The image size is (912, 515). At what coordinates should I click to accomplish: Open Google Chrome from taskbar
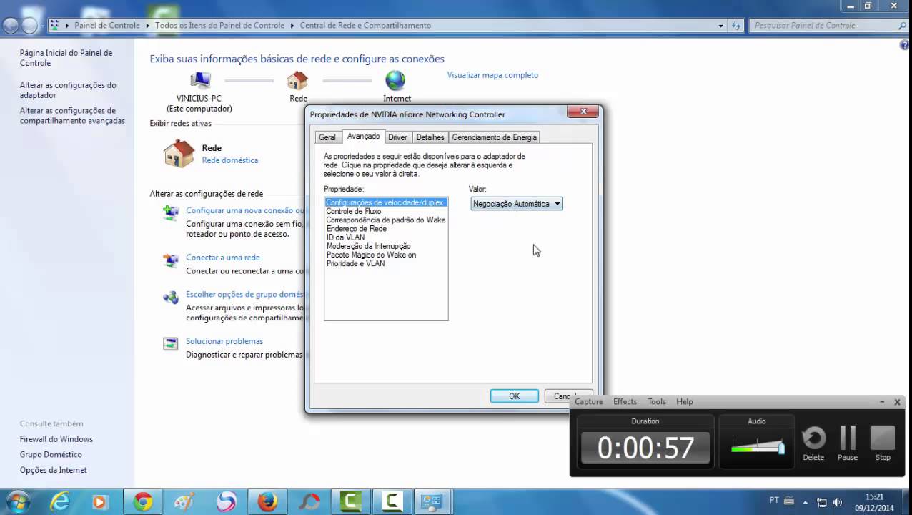coord(143,502)
